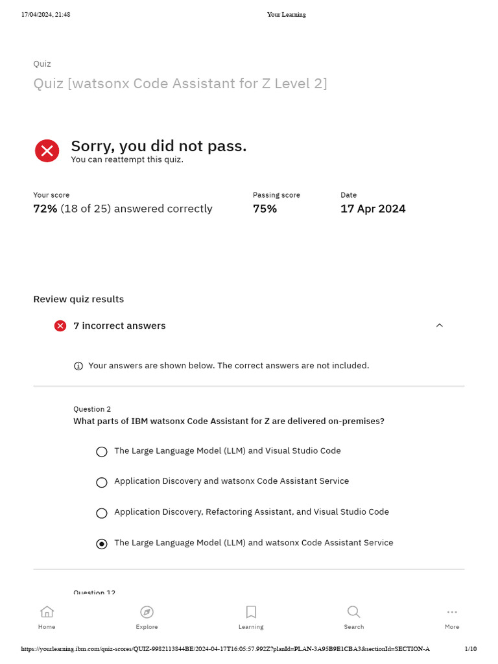
Task: Click the Quiz breadcrumb label
Action: pos(42,64)
